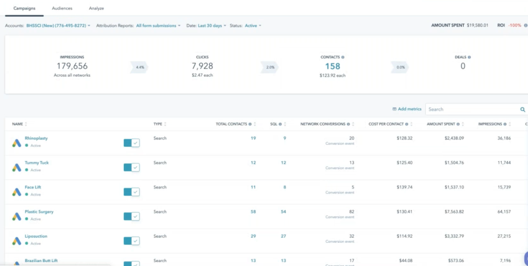Click the Google Ads icon beside Tummy Tuck
Viewport: 528px width, 266px height.
click(x=16, y=168)
